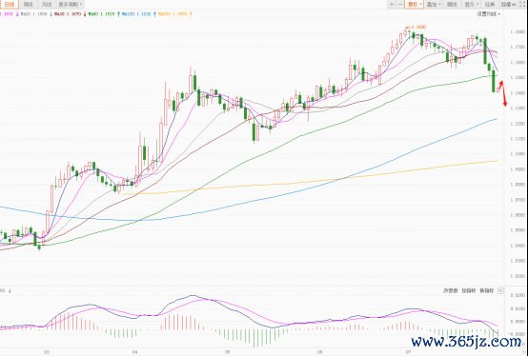Open the 叠加 overlay dropdown

click(x=434, y=5)
